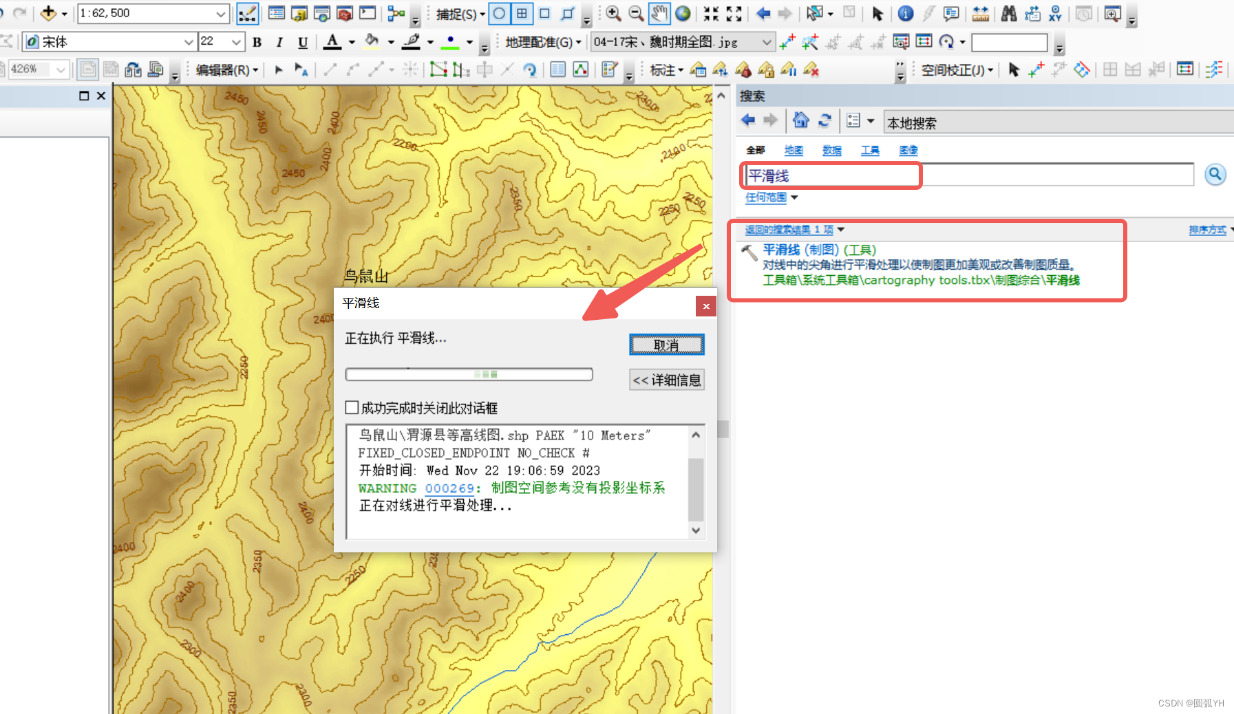The image size is (1234, 714).
Task: Expand the 任何范围 scope dropdown
Action: click(x=795, y=197)
